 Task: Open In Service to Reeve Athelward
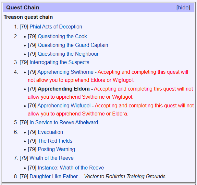tap(64, 122)
